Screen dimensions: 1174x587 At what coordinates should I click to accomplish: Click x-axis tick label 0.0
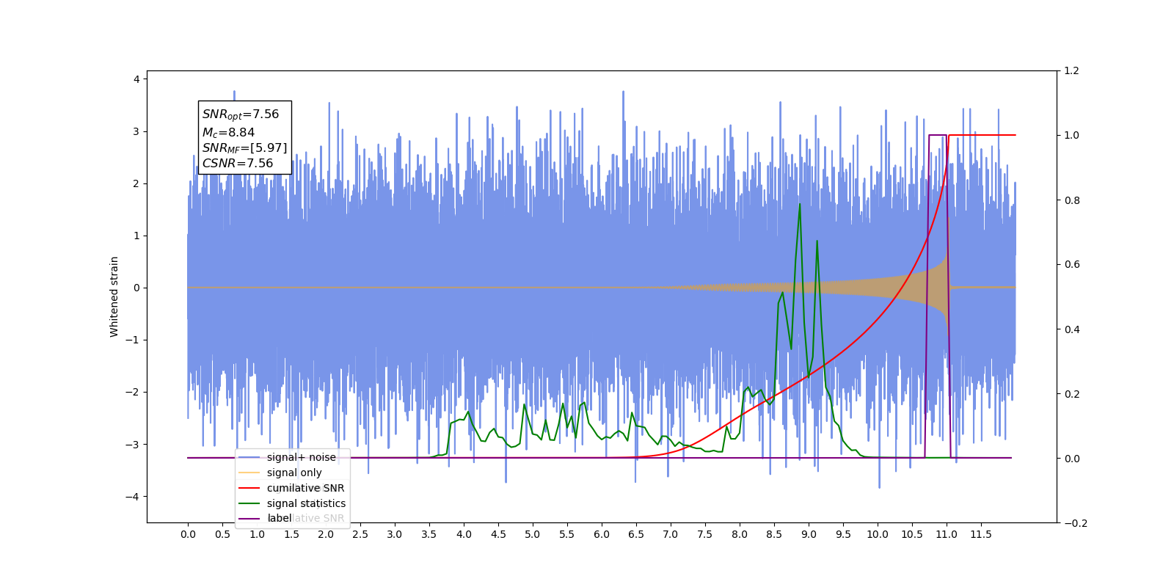click(x=188, y=534)
